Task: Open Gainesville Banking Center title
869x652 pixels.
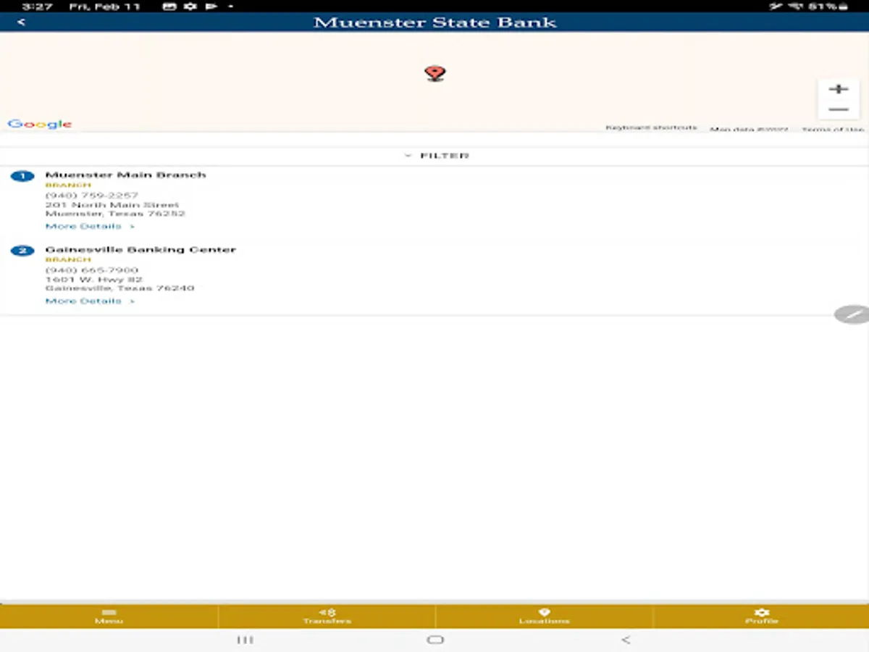Action: click(140, 249)
